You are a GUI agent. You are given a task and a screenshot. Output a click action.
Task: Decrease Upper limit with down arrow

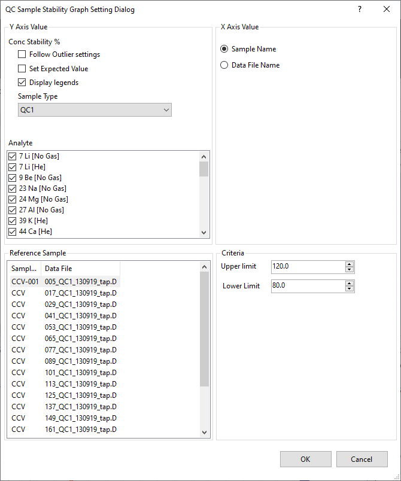point(350,270)
